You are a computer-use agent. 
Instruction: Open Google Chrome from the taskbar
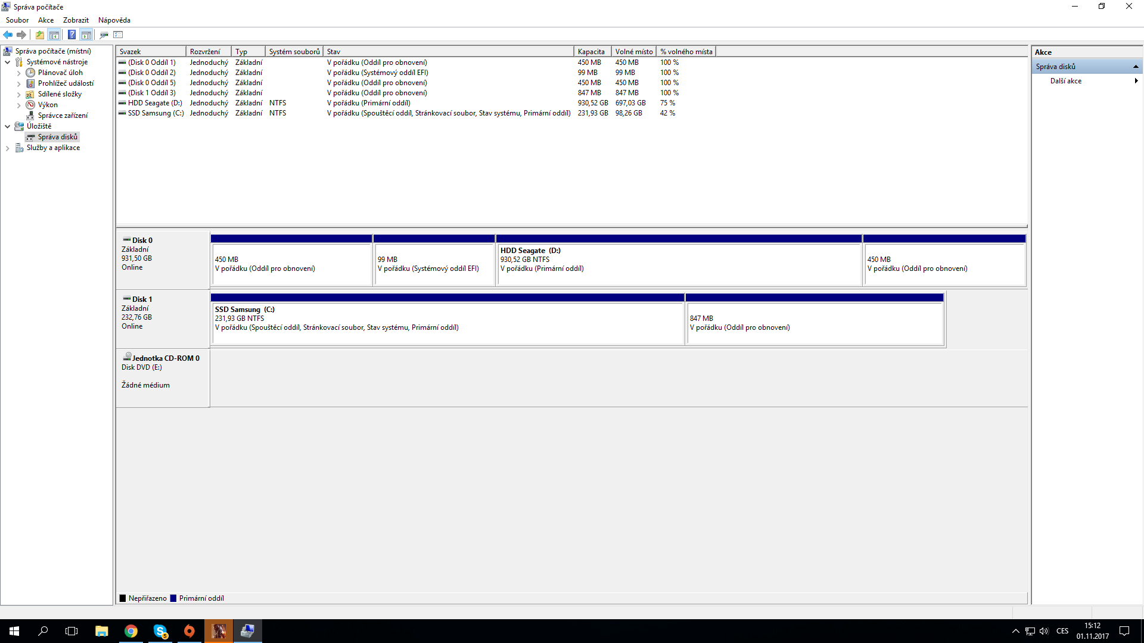[131, 631]
